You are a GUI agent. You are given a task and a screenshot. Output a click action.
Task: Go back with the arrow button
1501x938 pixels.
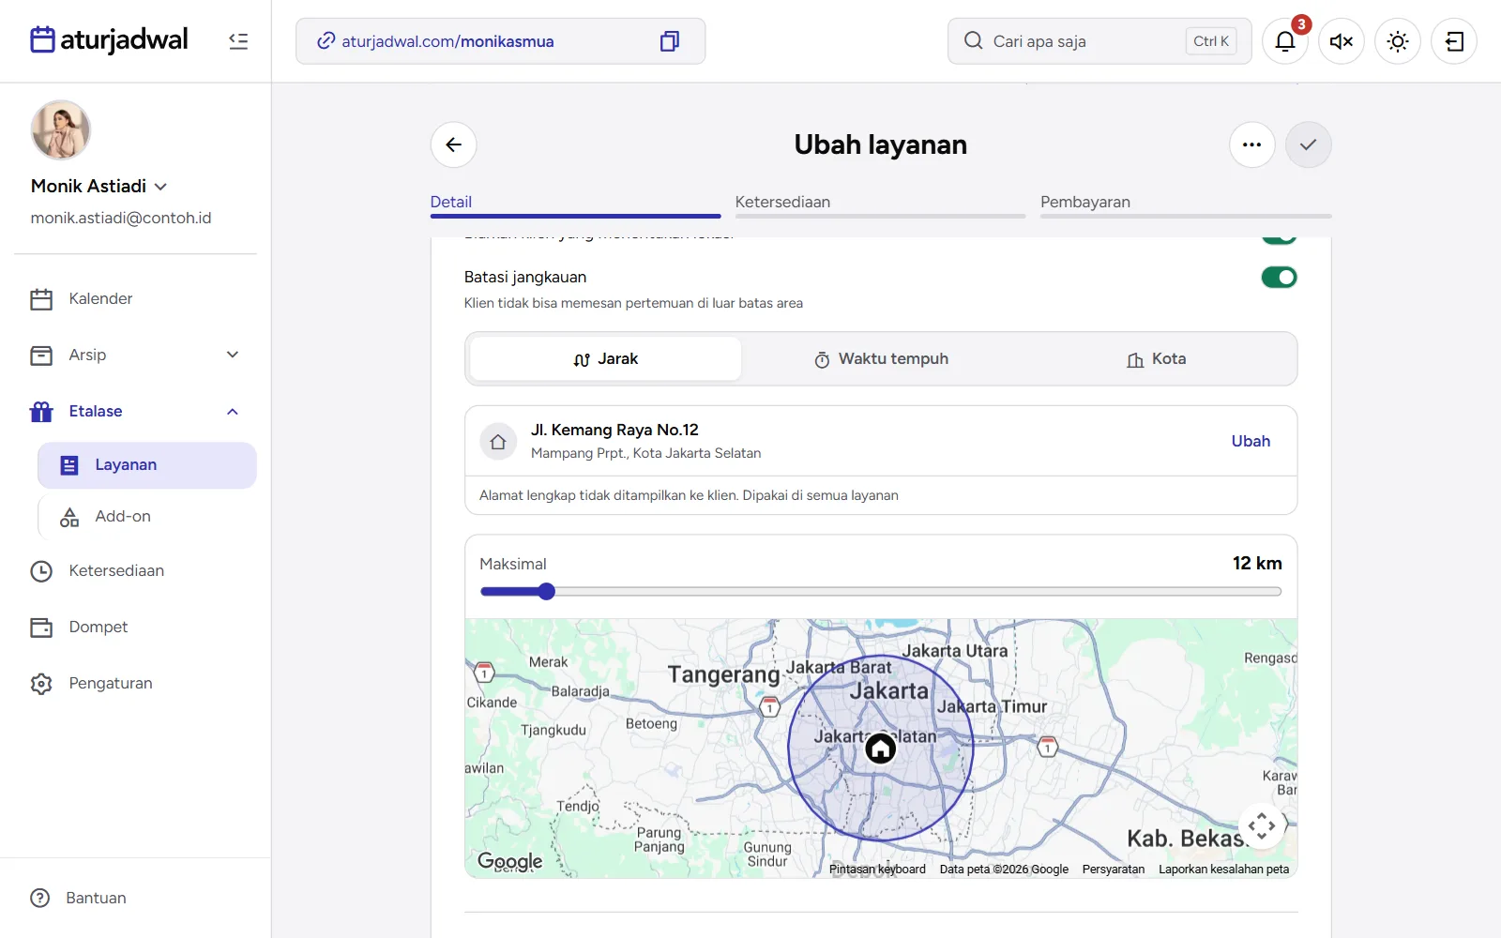coord(454,144)
